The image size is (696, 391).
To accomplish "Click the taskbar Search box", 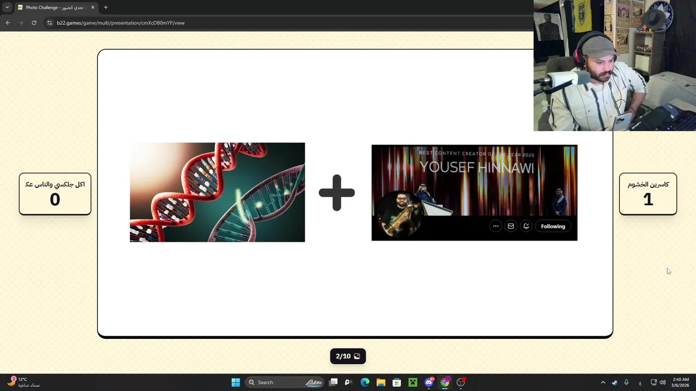I will click(x=285, y=382).
